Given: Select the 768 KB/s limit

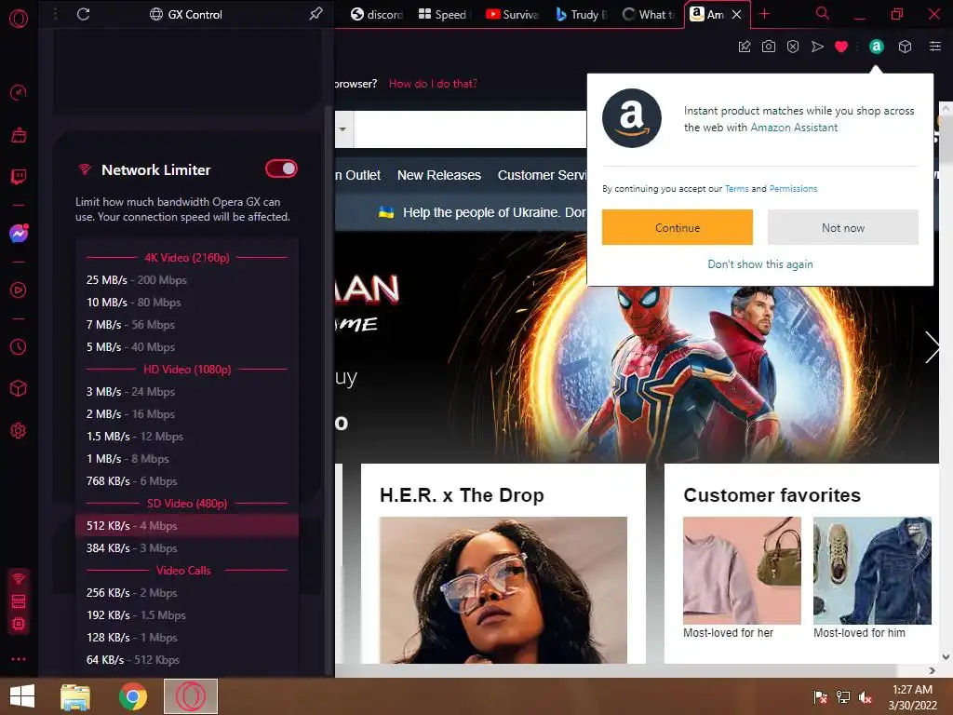Looking at the screenshot, I should pyautogui.click(x=187, y=481).
